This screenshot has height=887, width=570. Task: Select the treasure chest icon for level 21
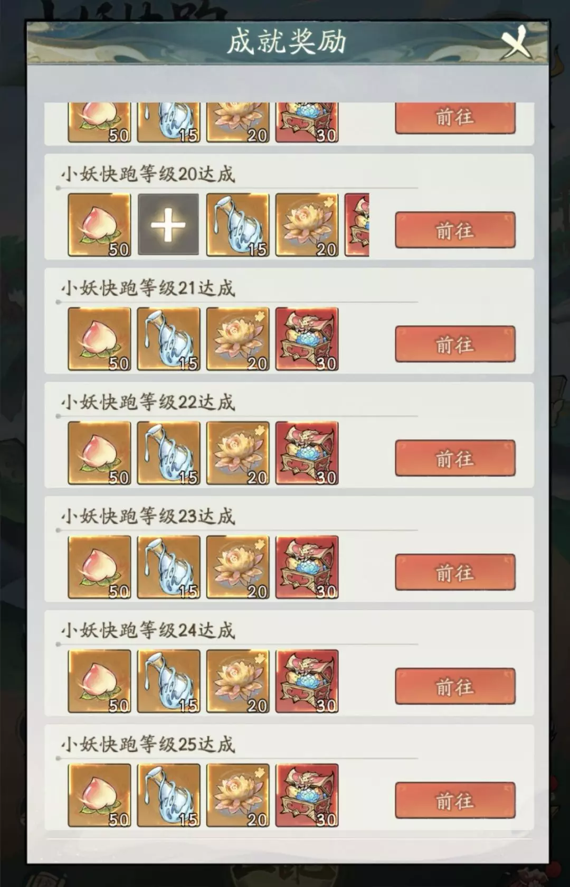click(307, 339)
